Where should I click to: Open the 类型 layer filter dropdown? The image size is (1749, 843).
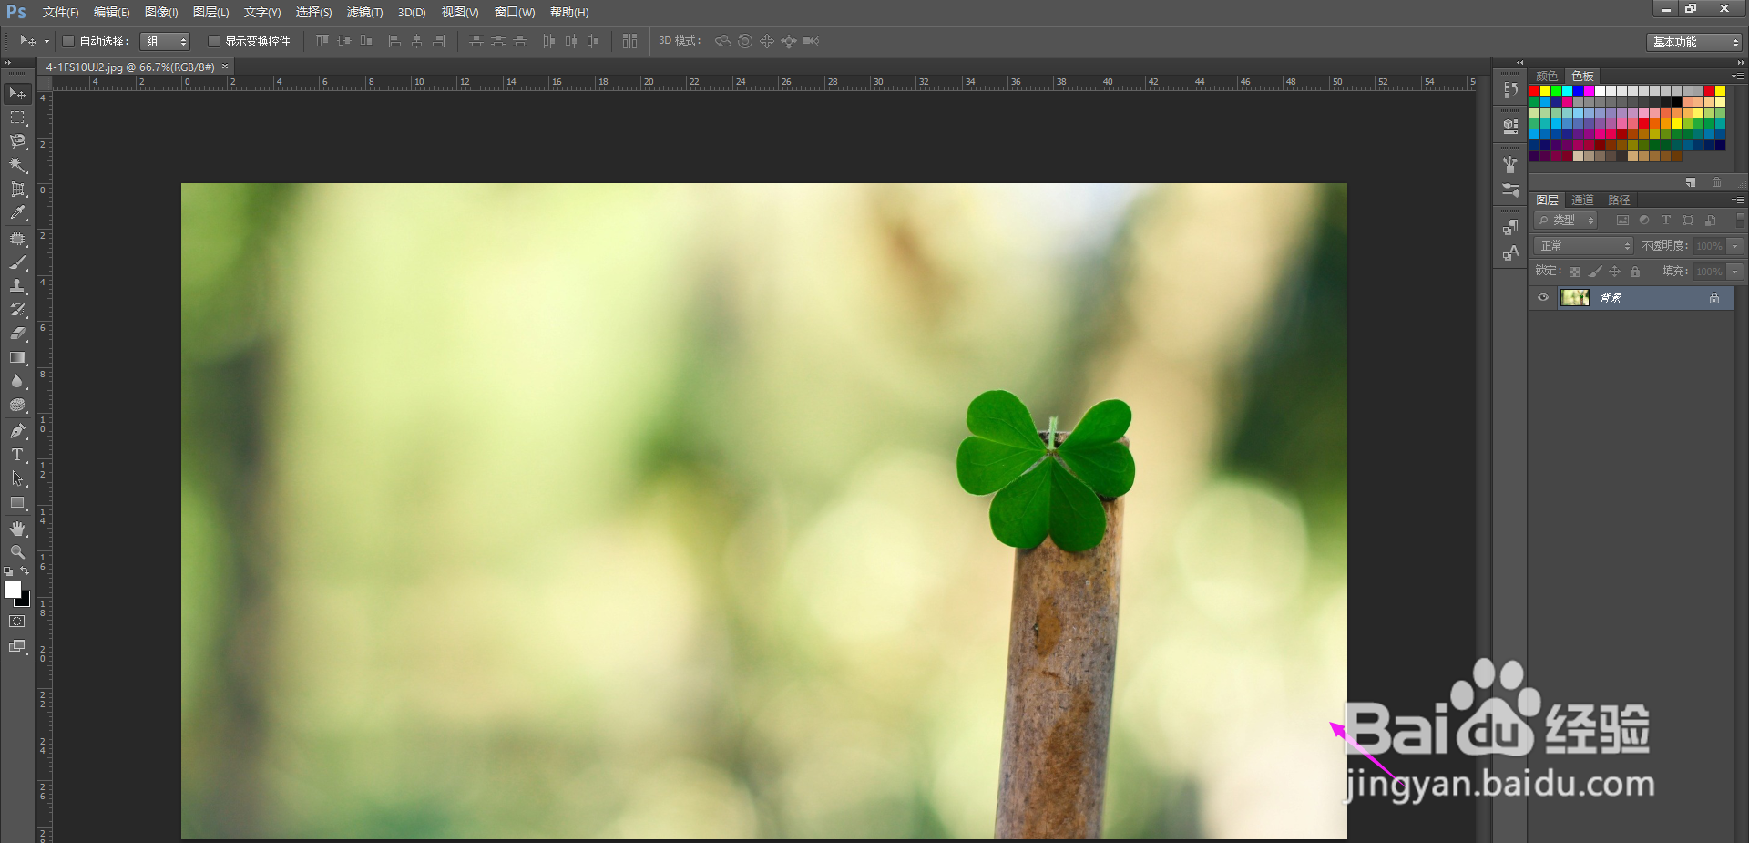pyautogui.click(x=1566, y=221)
